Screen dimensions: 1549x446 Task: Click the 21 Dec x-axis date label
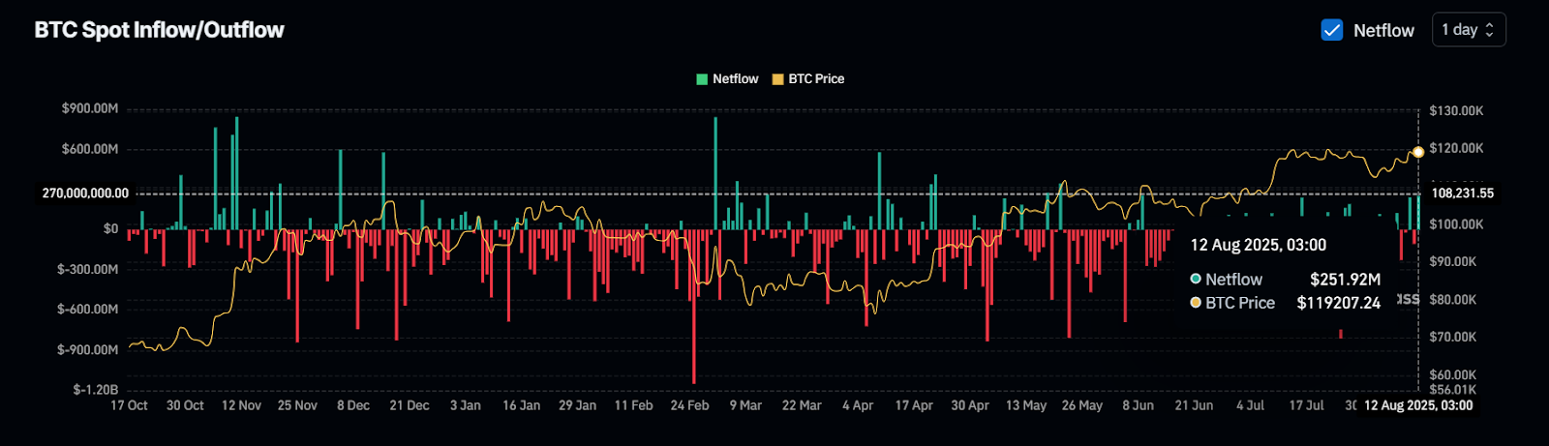pyautogui.click(x=410, y=405)
